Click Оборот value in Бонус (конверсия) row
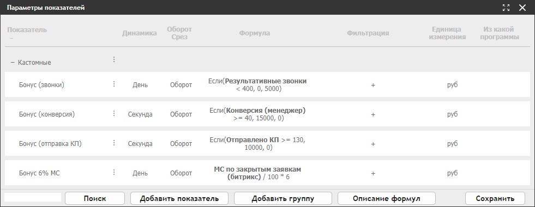The width and height of the screenshot is (535, 207). (181, 114)
